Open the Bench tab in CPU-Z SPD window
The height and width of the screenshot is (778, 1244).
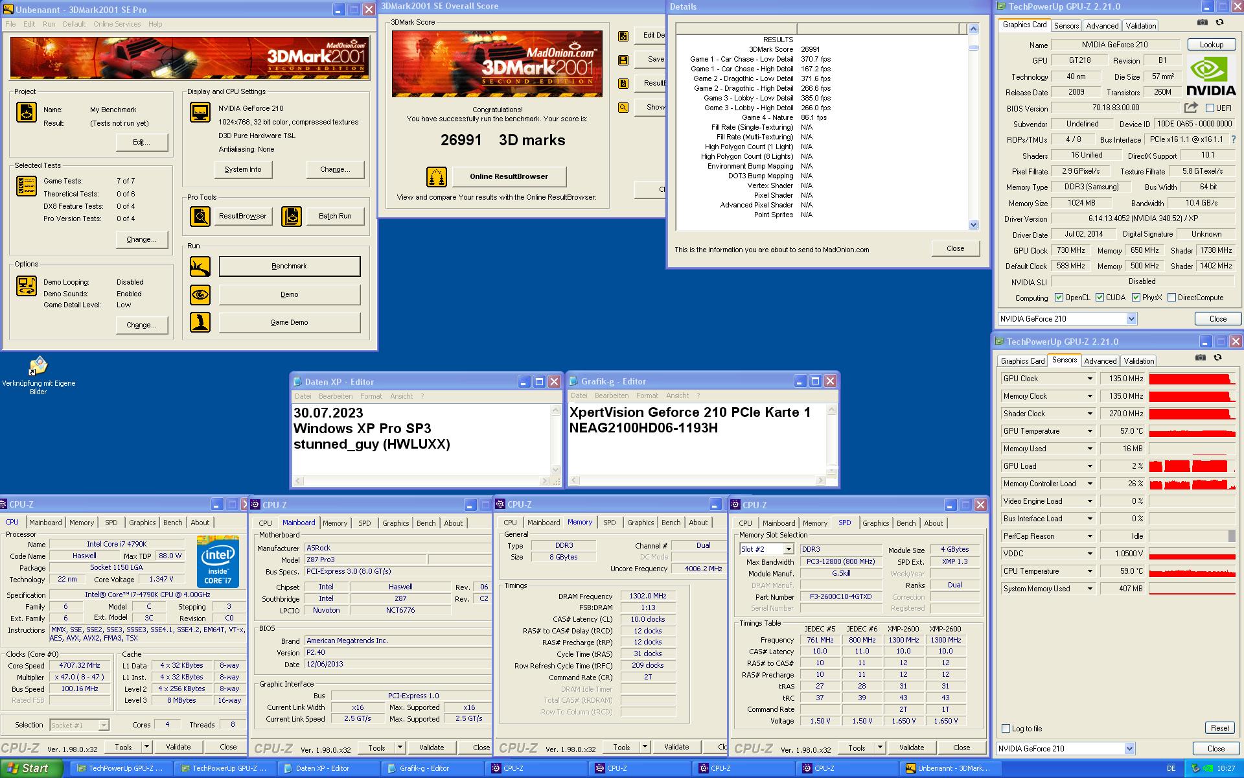[x=906, y=523]
